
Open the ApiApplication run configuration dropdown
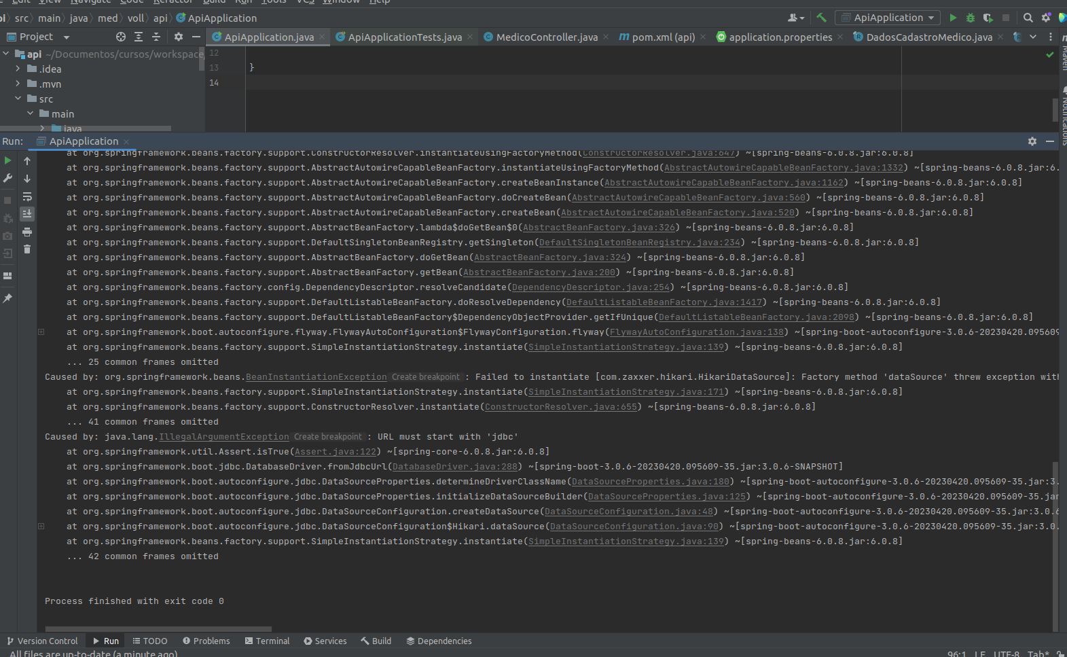(888, 18)
